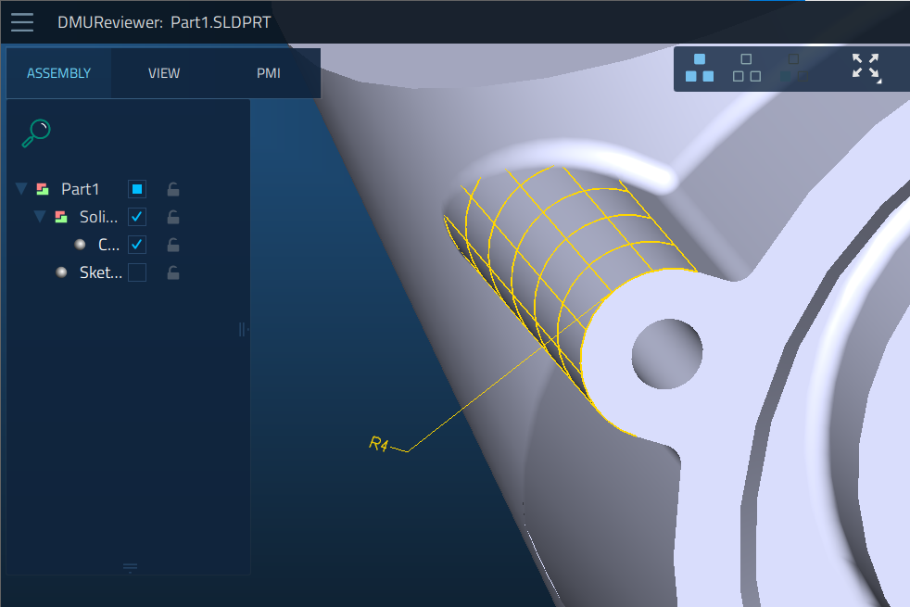Uncheck the Soli... node checkbox

click(x=137, y=217)
